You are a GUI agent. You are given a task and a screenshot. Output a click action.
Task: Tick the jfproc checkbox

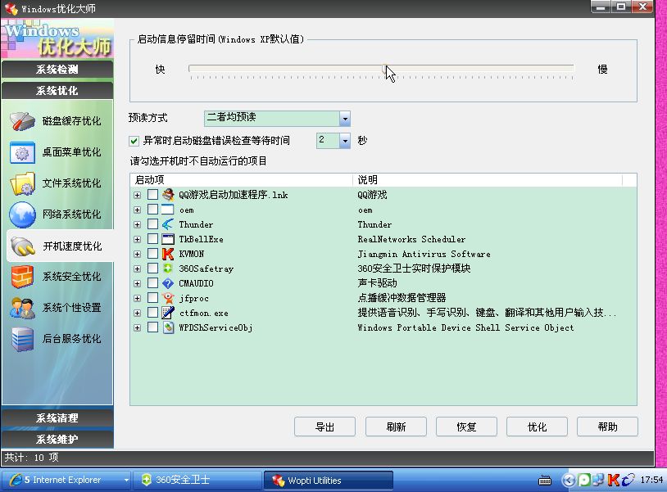click(152, 298)
